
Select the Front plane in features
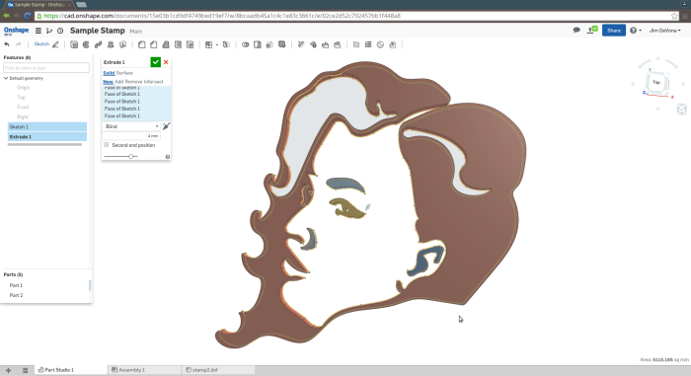[x=23, y=108]
